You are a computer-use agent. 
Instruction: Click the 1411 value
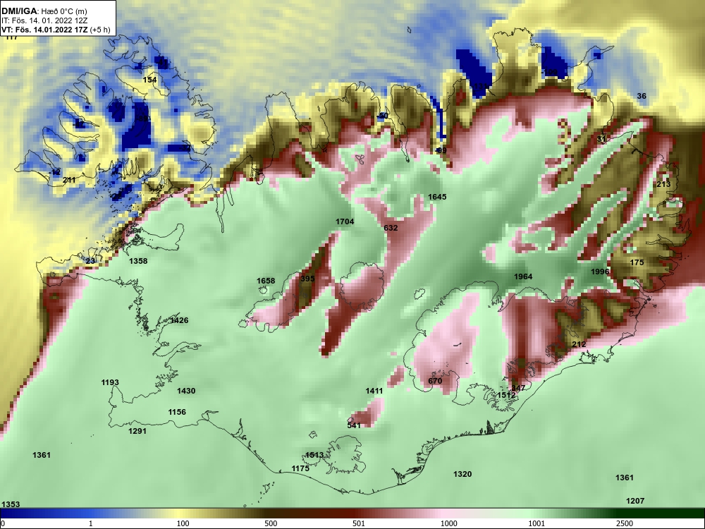[x=374, y=391]
